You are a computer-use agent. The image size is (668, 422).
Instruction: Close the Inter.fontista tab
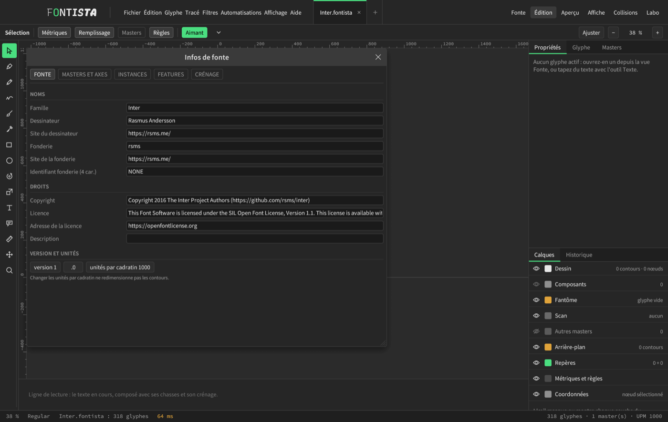pos(359,12)
